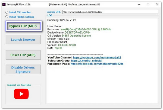This screenshot has height=110, width=163.
Task: Click the SamsungFRPTool app icon in title bar
Action: (x=4, y=4)
